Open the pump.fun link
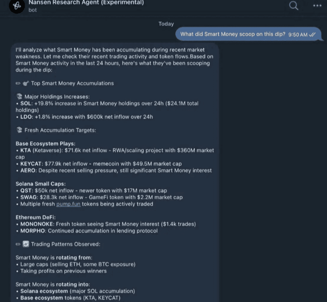 (68, 204)
